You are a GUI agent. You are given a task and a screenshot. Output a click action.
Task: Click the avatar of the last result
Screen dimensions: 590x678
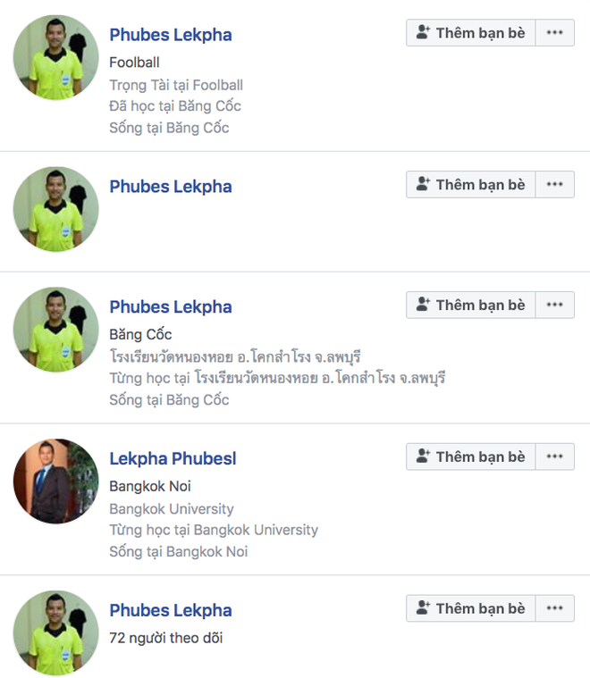click(55, 632)
